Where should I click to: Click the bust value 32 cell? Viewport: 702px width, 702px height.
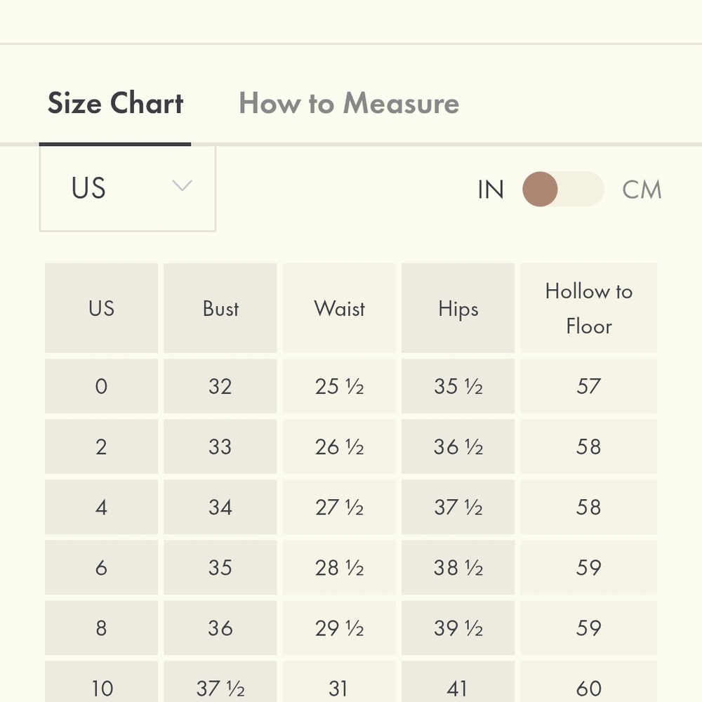(220, 386)
